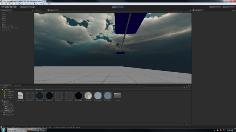The image size is (236, 132).
Task: Click the Hierarchy search field
Action: click(x=20, y=12)
